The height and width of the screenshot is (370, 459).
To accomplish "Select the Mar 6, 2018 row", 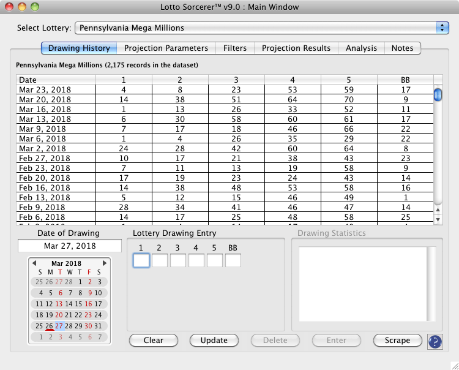I will coord(225,138).
